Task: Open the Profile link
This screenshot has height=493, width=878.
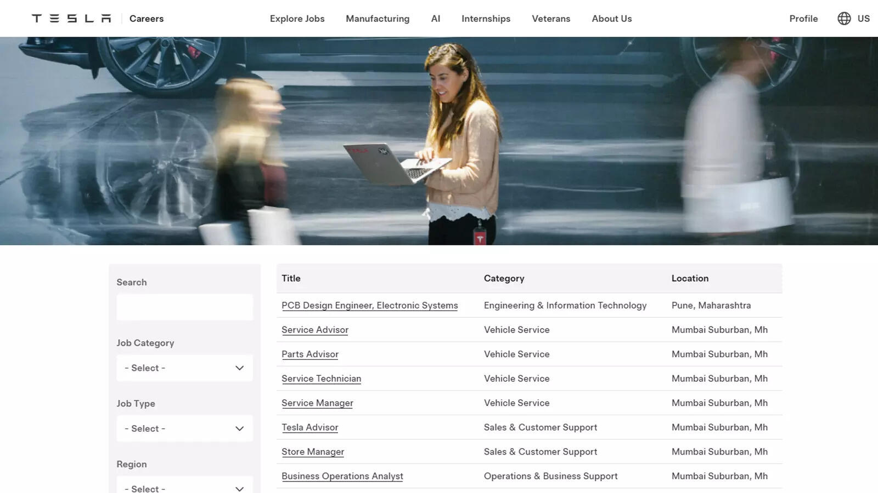Action: click(x=803, y=19)
